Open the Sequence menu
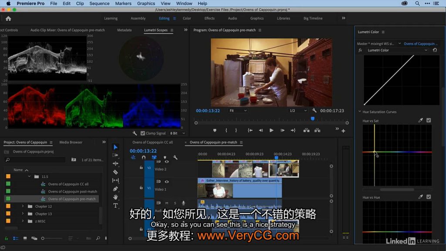The height and width of the screenshot is (251, 446). coord(99,3)
